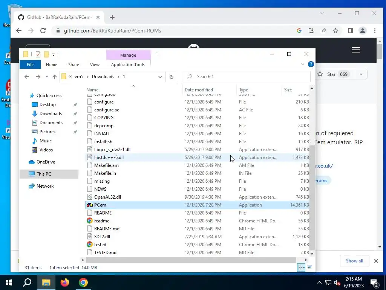Close the Chrome downloads bar
Image resolution: width=386 pixels, height=290 pixels.
click(x=376, y=261)
